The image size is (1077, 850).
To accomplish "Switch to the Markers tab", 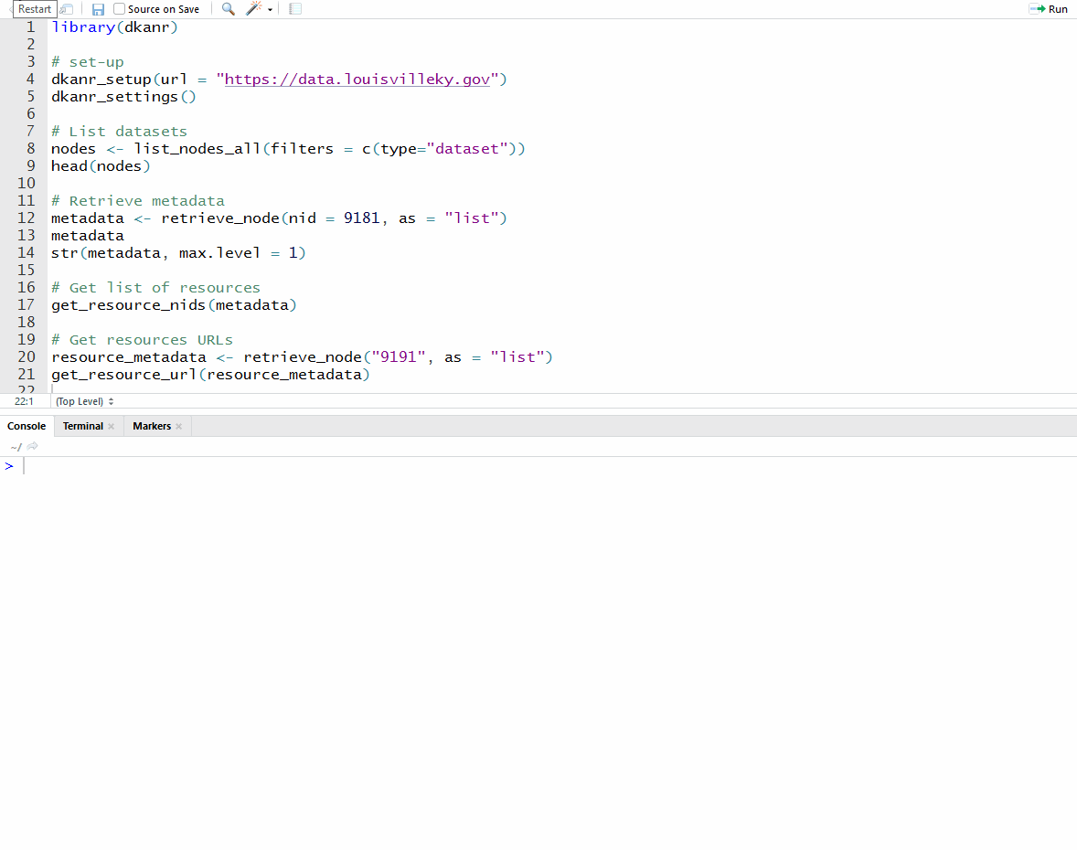I will point(151,426).
